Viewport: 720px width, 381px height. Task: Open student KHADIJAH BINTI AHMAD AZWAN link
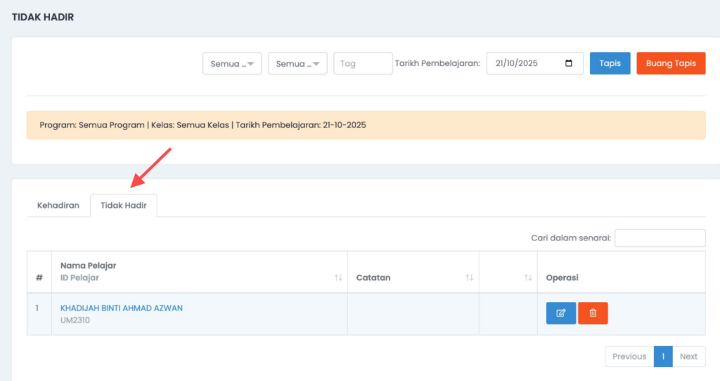[x=122, y=308]
